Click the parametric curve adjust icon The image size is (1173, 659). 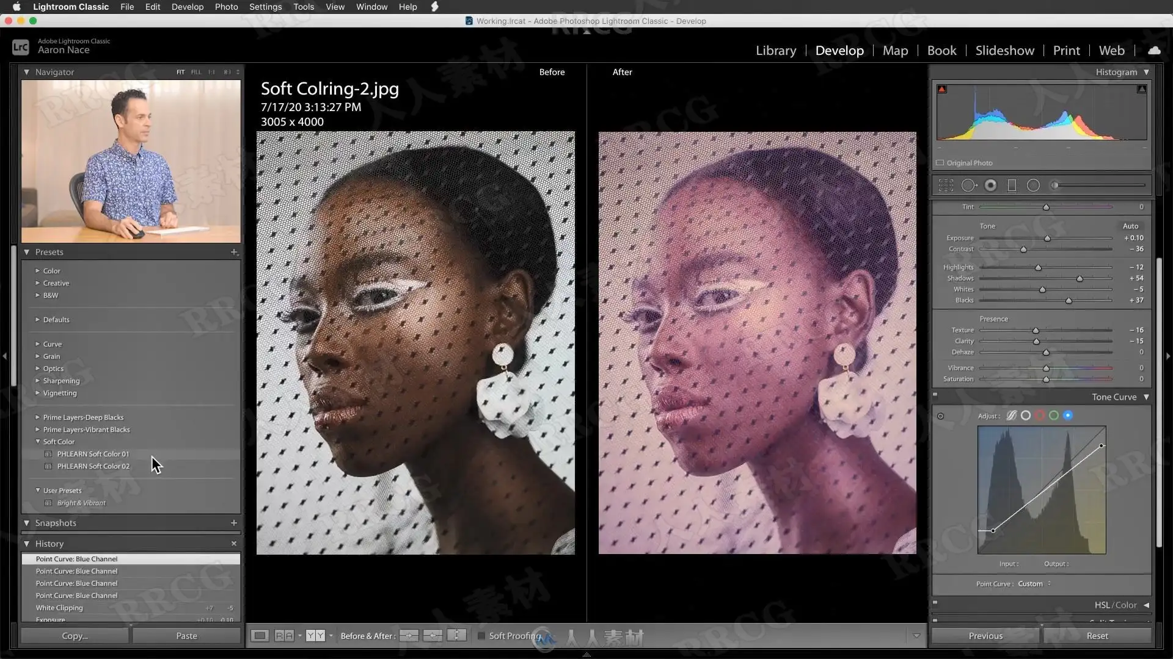pos(1012,416)
